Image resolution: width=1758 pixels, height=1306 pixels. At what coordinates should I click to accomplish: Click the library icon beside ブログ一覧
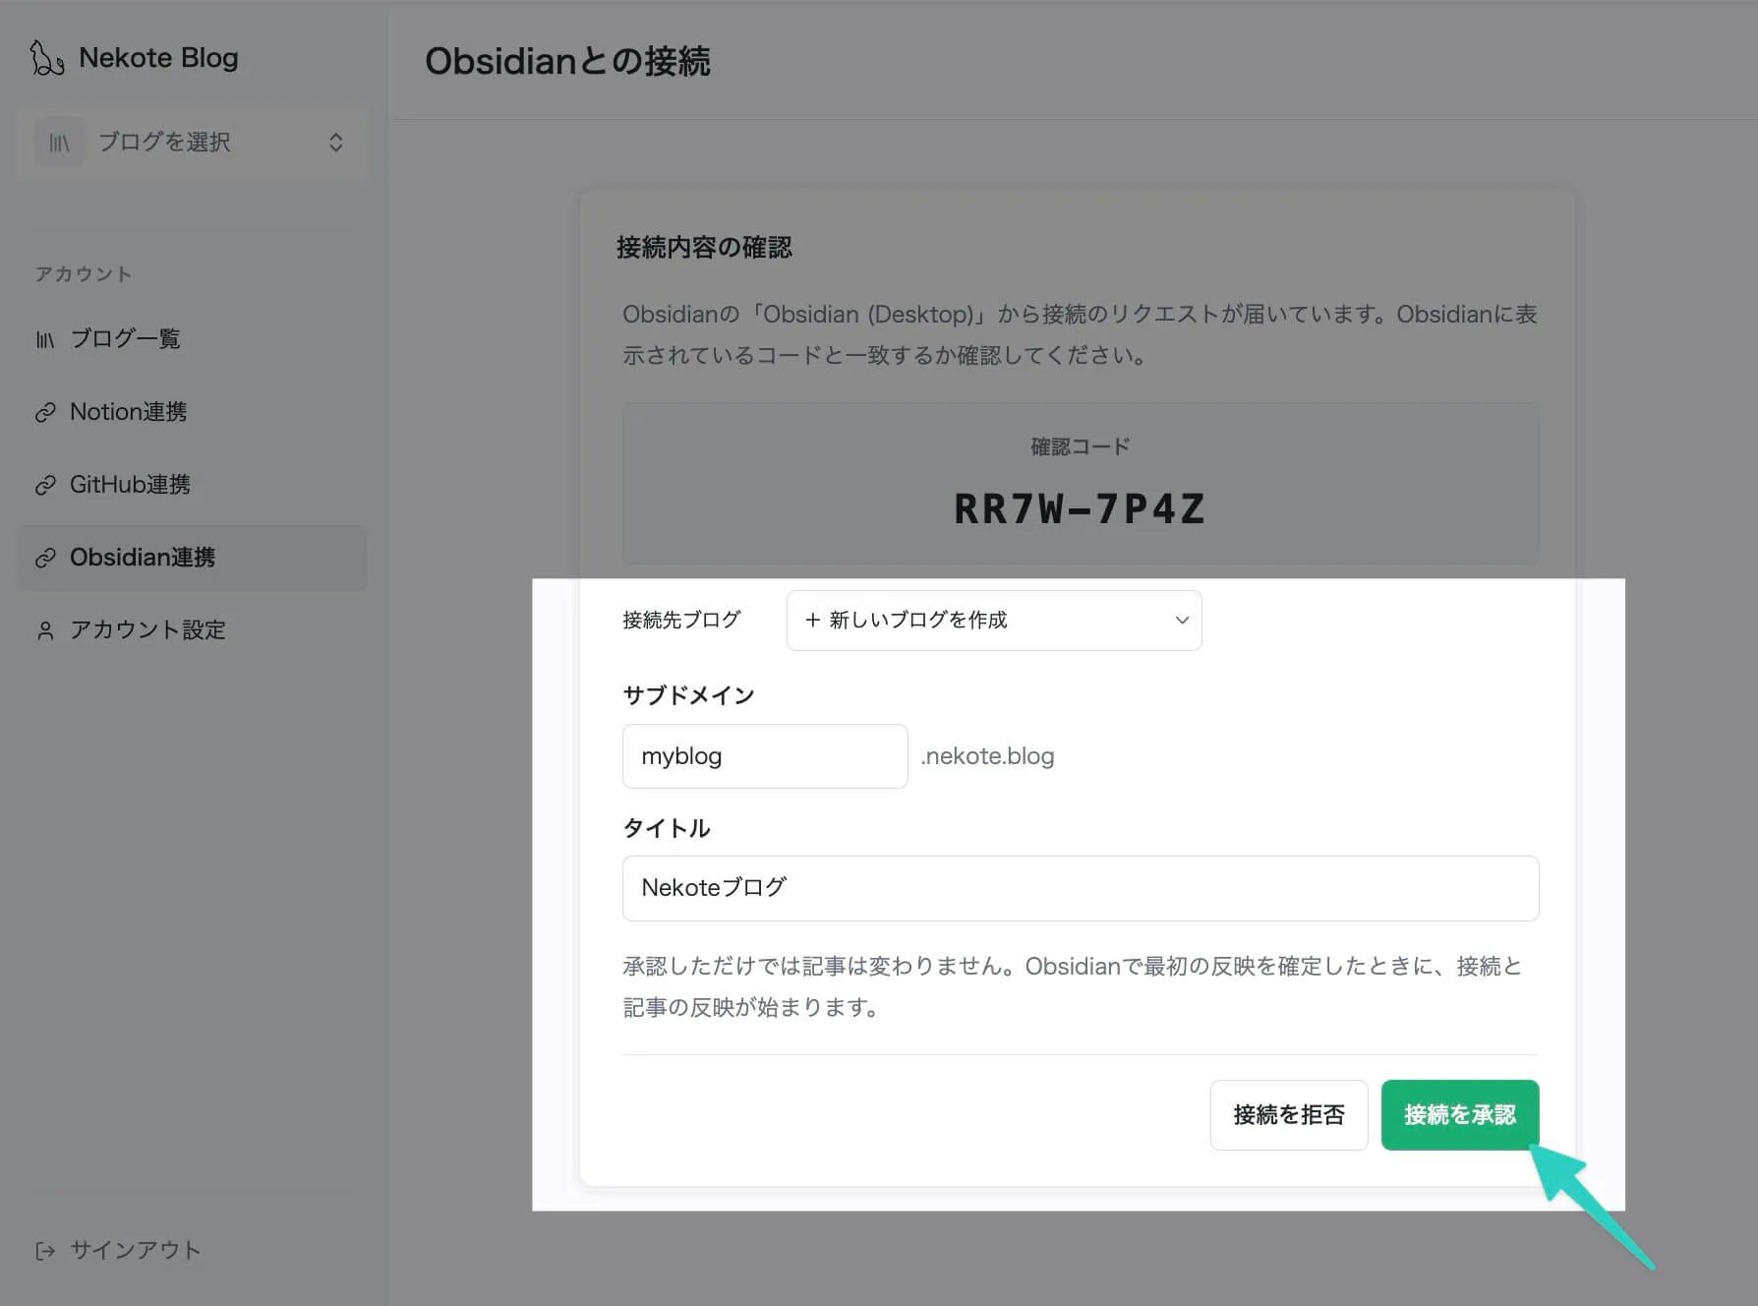45,340
